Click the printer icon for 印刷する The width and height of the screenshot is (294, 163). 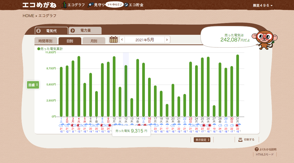tap(240, 140)
